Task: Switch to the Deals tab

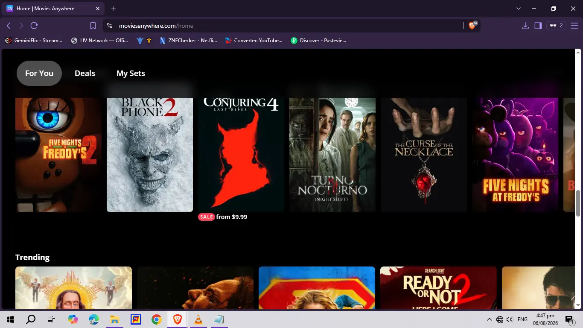Action: pos(85,73)
